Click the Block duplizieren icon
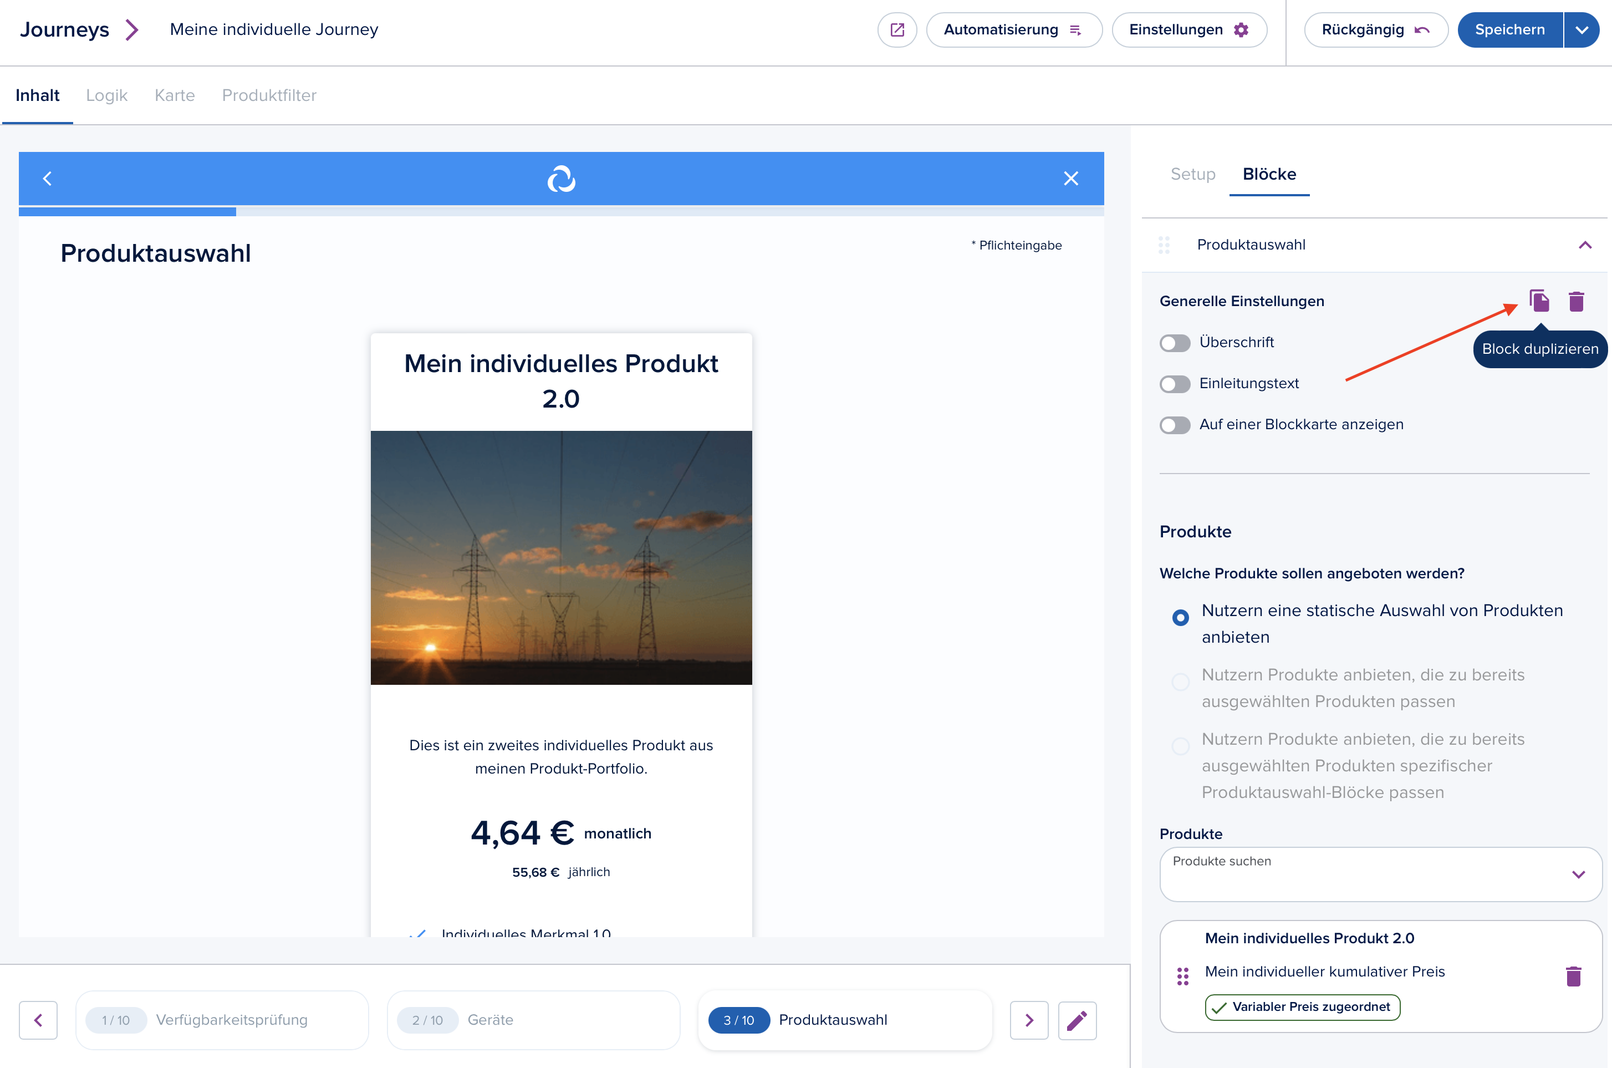Image resolution: width=1612 pixels, height=1068 pixels. click(x=1538, y=301)
